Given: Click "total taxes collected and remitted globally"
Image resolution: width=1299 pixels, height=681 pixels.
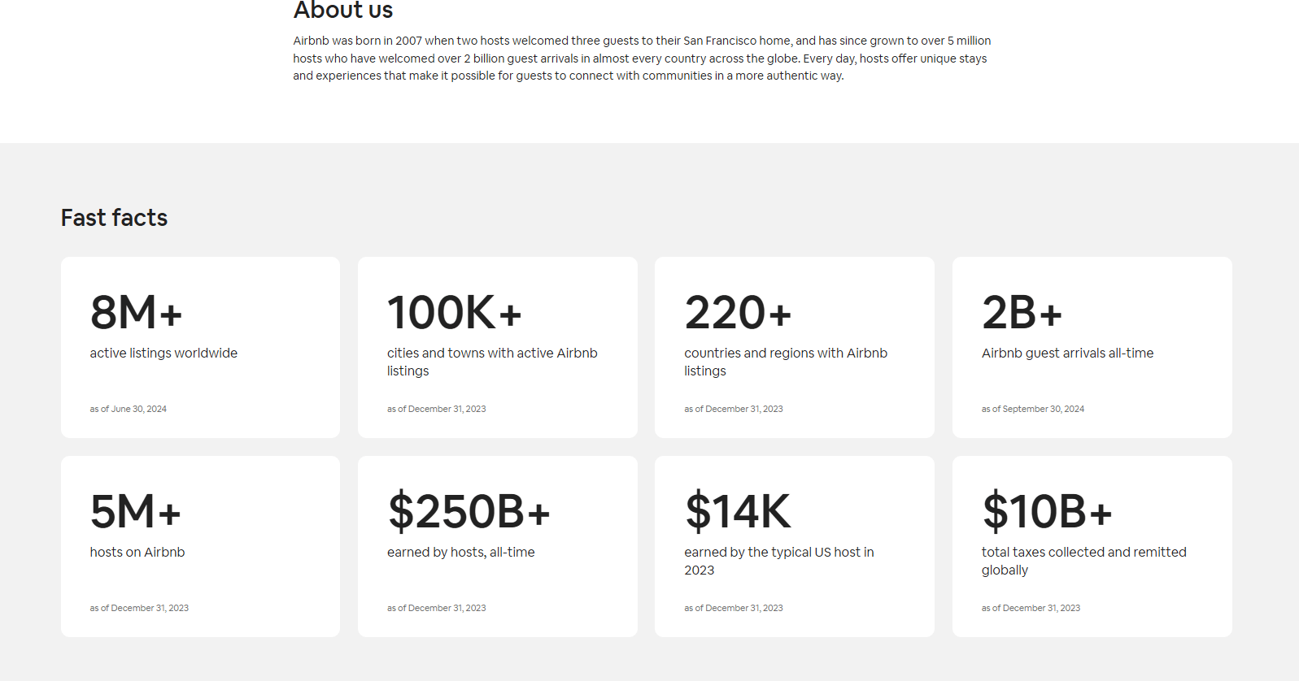Looking at the screenshot, I should pyautogui.click(x=1083, y=561).
